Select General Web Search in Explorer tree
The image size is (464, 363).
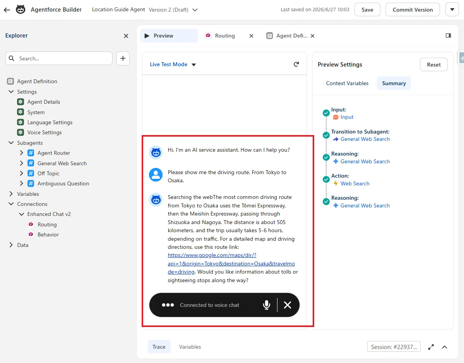62,163
